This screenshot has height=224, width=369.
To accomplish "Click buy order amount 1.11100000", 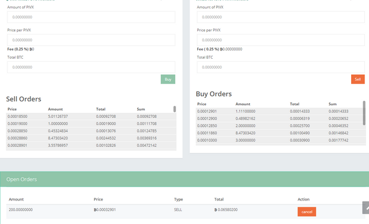I will tap(246, 111).
